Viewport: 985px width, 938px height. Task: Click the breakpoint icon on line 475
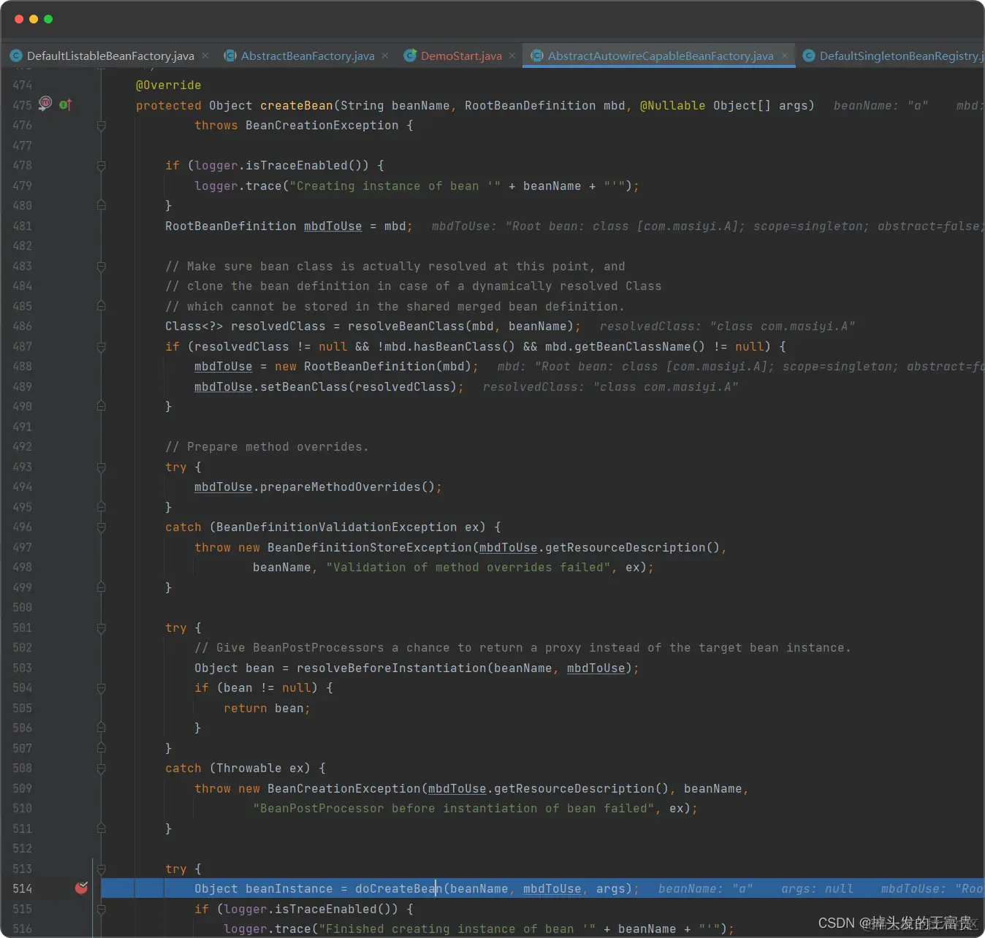tap(45, 103)
